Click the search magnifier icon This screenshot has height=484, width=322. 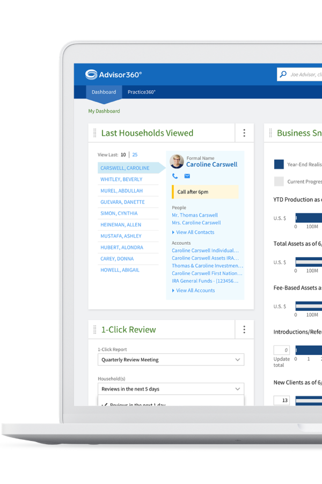coord(283,74)
